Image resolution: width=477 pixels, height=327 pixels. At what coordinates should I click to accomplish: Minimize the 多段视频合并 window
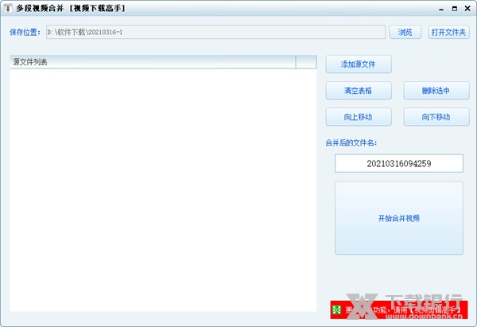tap(441, 9)
